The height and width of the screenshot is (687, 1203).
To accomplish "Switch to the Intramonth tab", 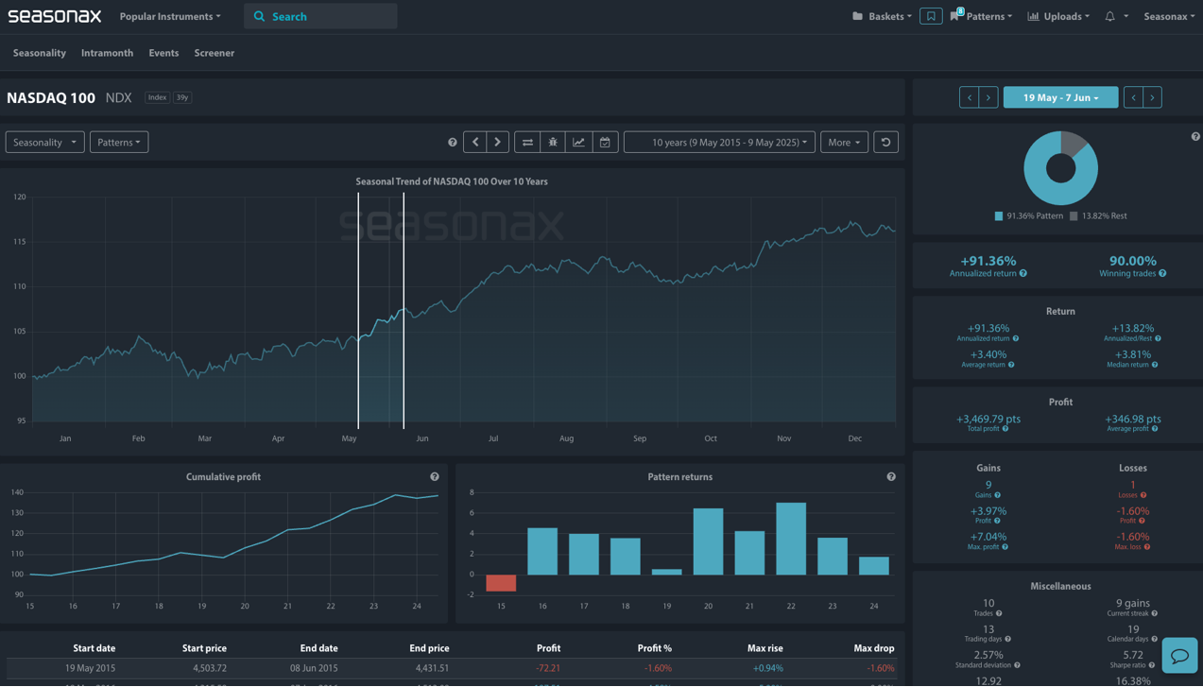I will [x=107, y=53].
